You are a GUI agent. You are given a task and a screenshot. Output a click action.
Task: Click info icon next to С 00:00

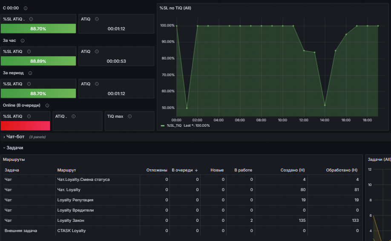click(26, 8)
